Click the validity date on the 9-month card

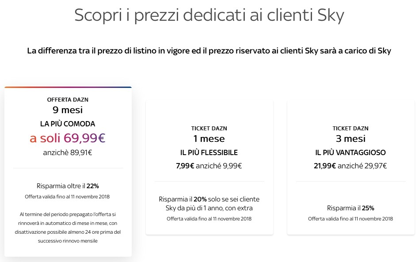(68, 197)
